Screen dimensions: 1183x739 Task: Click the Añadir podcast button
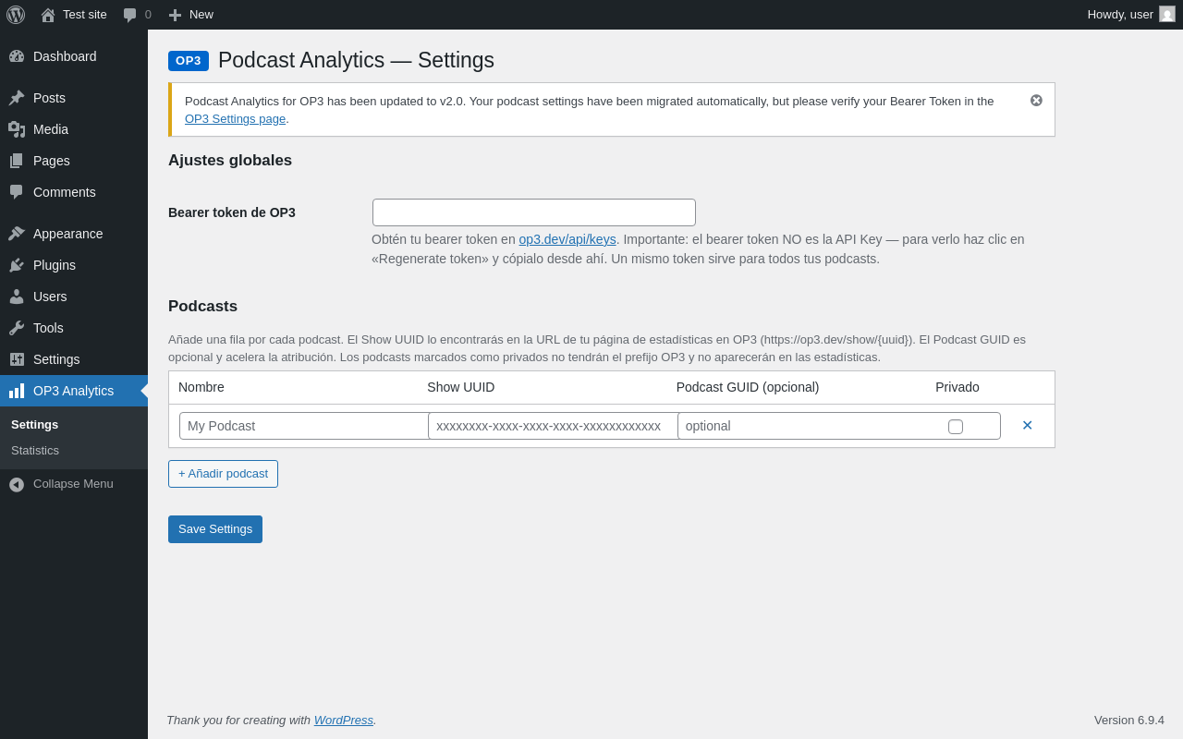click(223, 474)
